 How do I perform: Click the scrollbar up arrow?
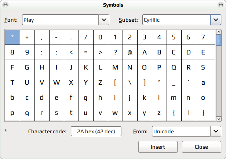point(219,32)
